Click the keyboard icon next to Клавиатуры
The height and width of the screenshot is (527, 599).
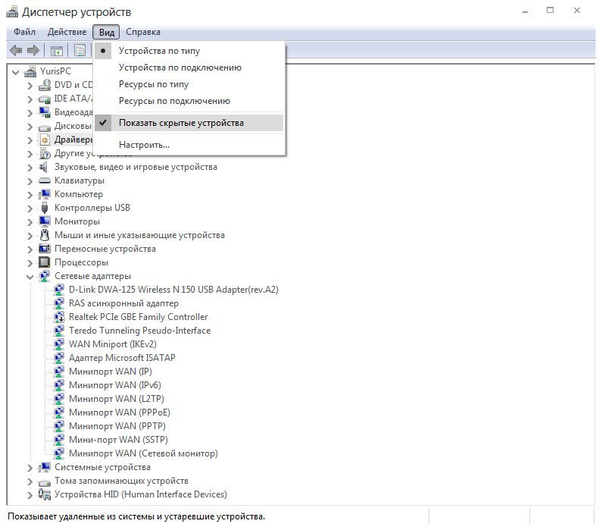[45, 180]
